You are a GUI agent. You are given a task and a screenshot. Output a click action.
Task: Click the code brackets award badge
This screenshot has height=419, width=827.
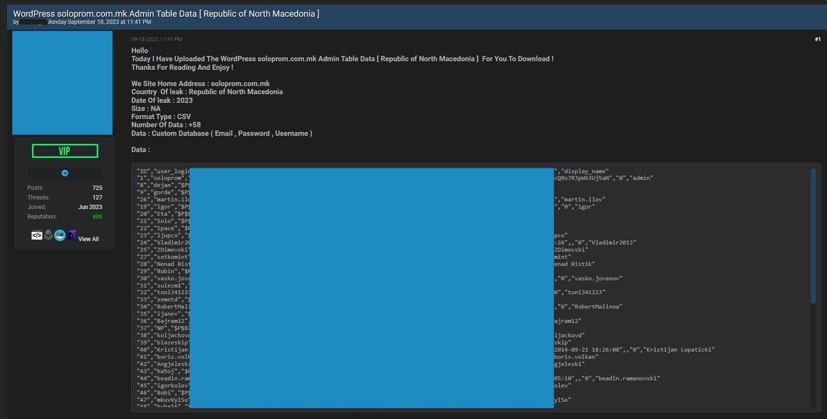click(37, 235)
